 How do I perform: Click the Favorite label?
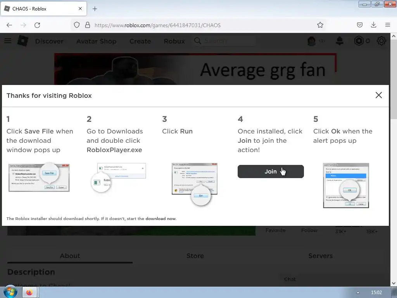point(276,230)
